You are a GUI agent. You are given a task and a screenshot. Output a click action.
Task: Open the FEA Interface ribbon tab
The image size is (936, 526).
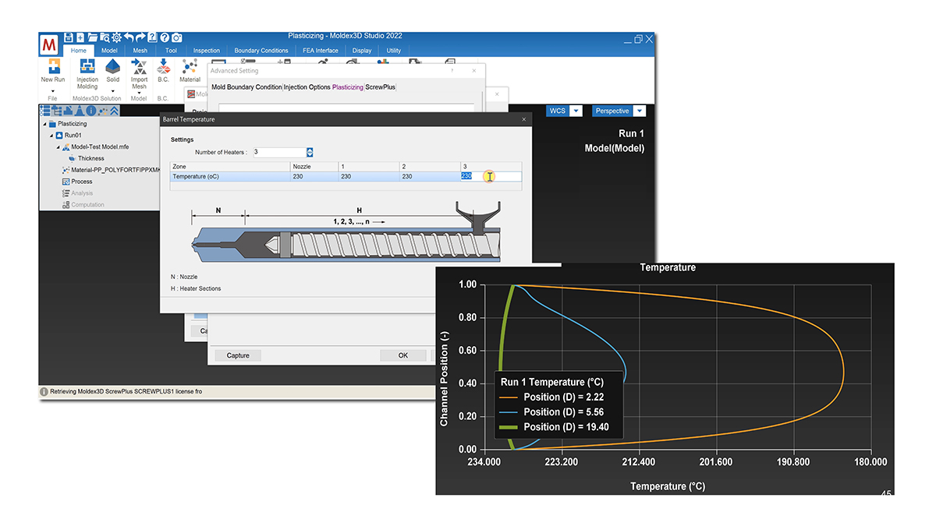tap(321, 51)
